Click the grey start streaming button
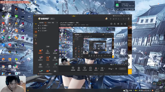 point(122,69)
